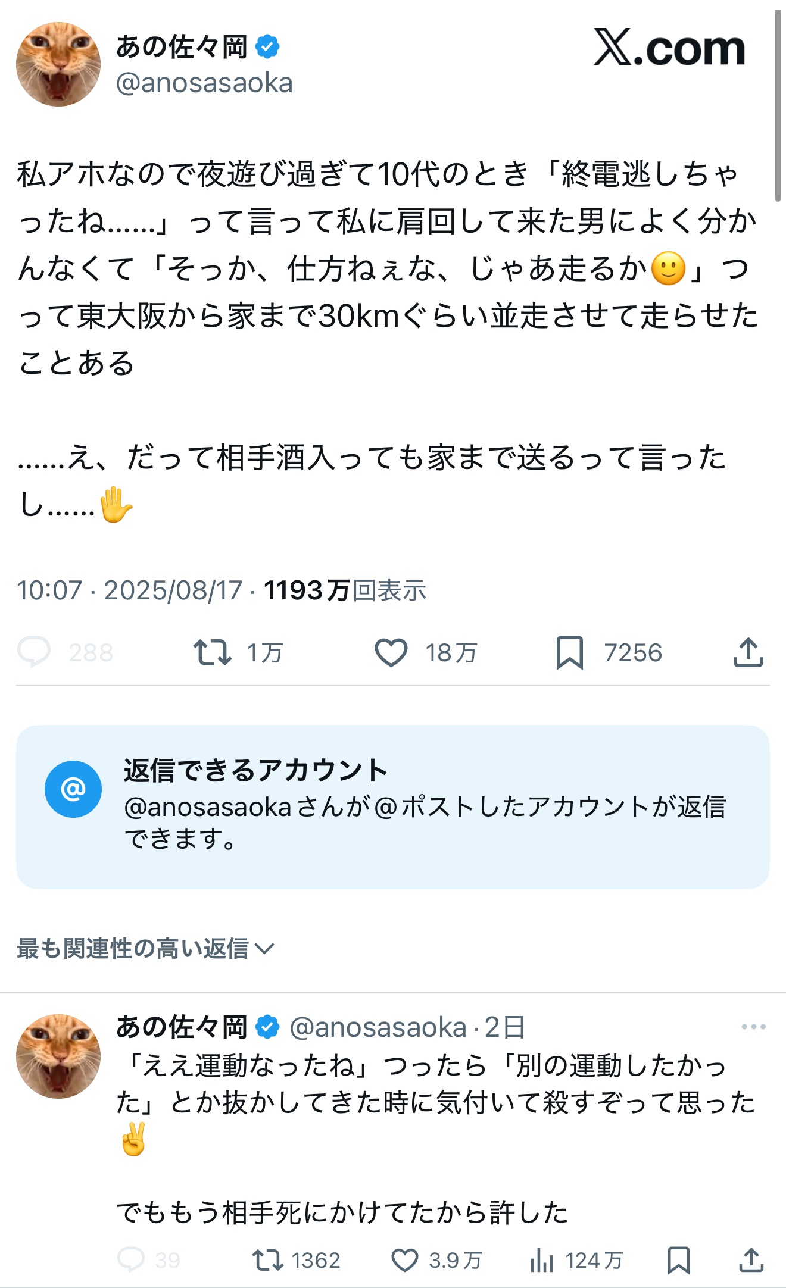This screenshot has width=786, height=1288.
Task: Click the 1193万 view count
Action: (x=306, y=590)
